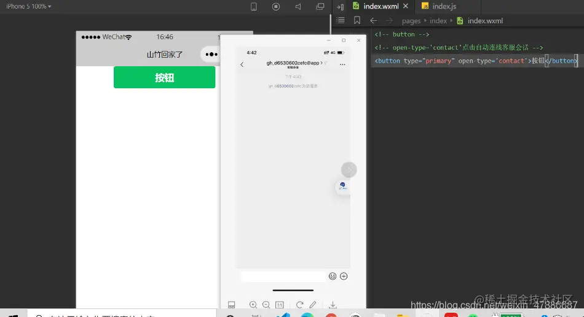Click the index folder breadcrumb segment
Screen dimensions: 584x317
438,21
